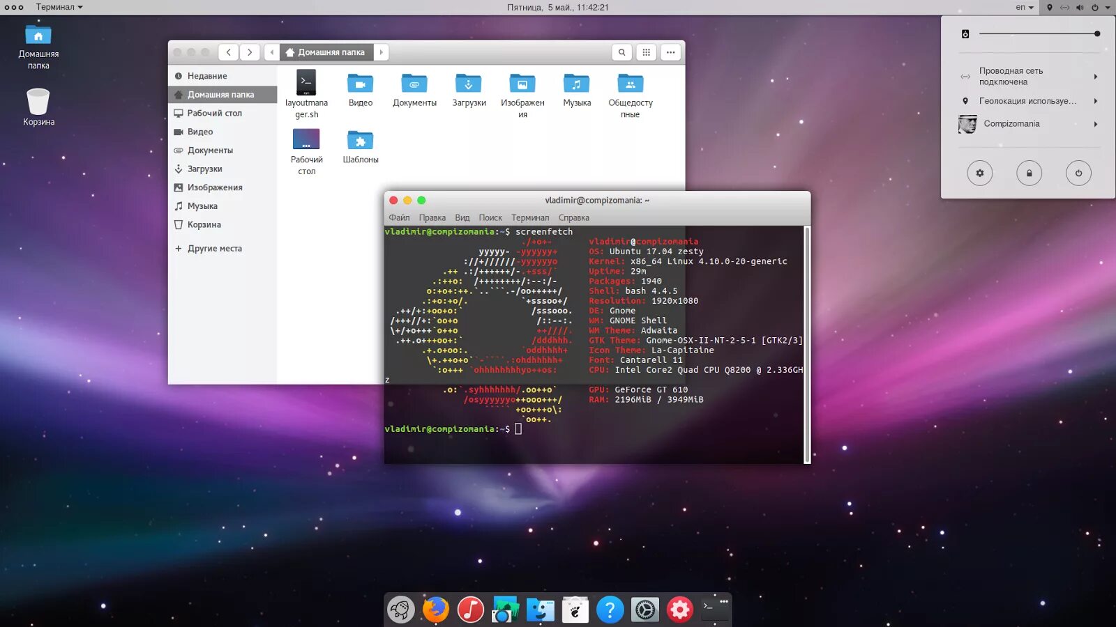Open the Файл menu in the terminal
Screen dimensions: 1116x627
click(399, 217)
